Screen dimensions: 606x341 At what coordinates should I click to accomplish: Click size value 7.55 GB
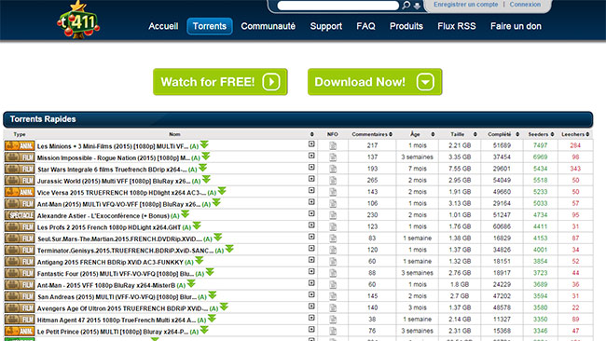(x=460, y=169)
